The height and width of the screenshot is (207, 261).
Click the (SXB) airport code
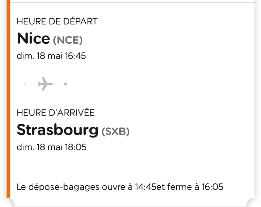tap(116, 131)
